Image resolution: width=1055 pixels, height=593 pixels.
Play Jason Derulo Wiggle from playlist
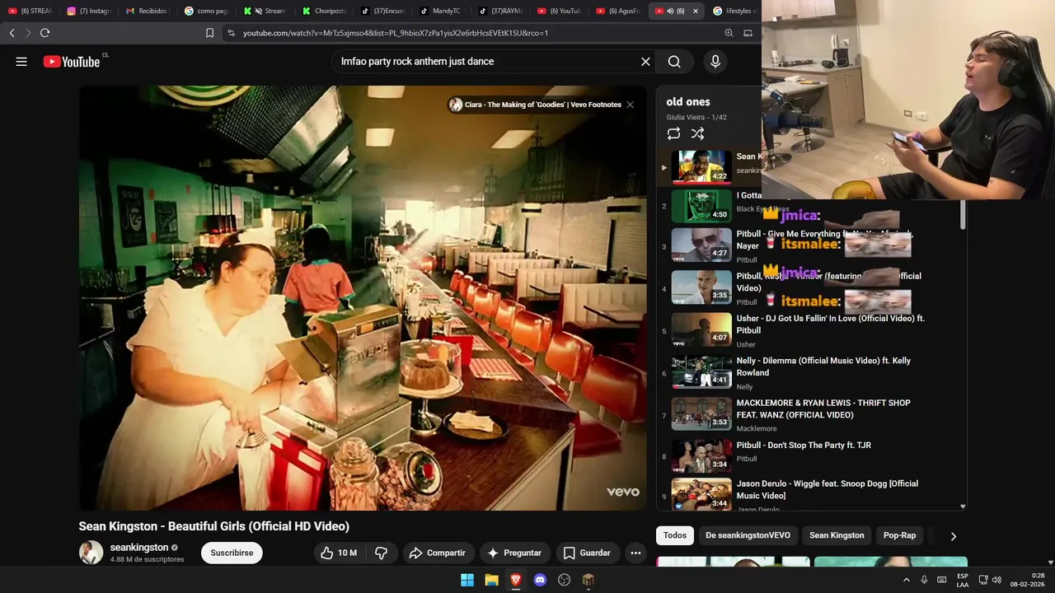pyautogui.click(x=701, y=494)
